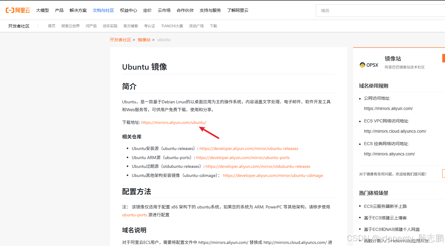Click the 域名说明 section heading
The image size is (445, 246).
click(x=134, y=230)
